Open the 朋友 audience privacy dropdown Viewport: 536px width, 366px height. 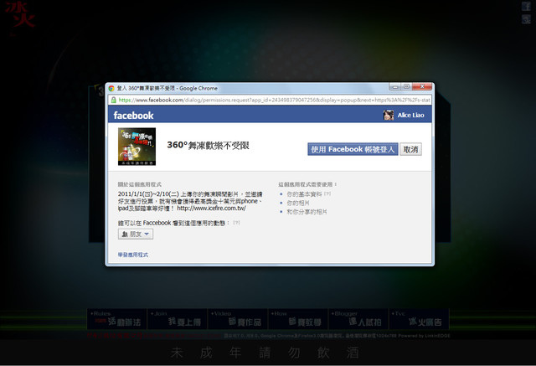[x=136, y=235]
